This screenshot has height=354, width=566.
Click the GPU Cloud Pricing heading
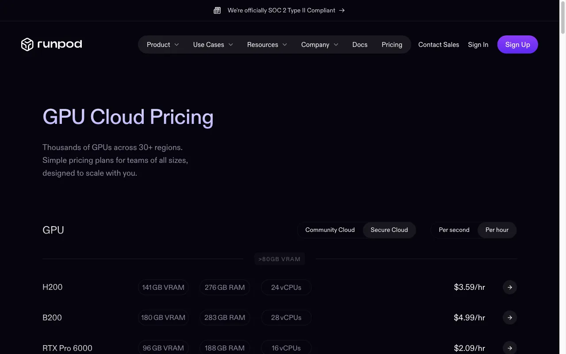pyautogui.click(x=128, y=117)
